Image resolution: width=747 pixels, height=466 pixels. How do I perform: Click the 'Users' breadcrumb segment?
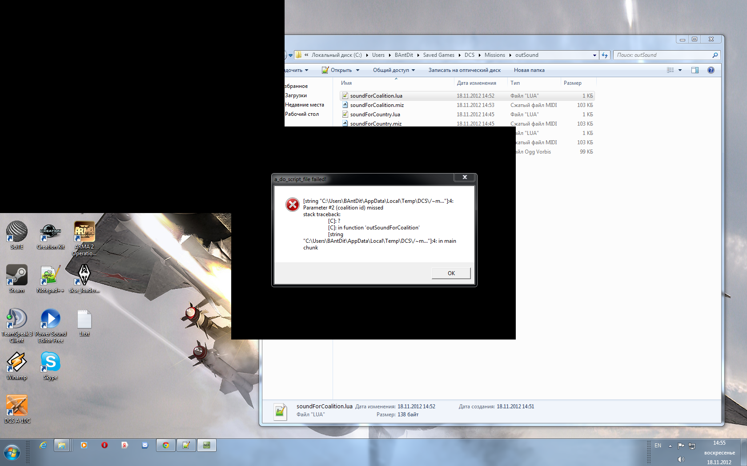pos(378,55)
